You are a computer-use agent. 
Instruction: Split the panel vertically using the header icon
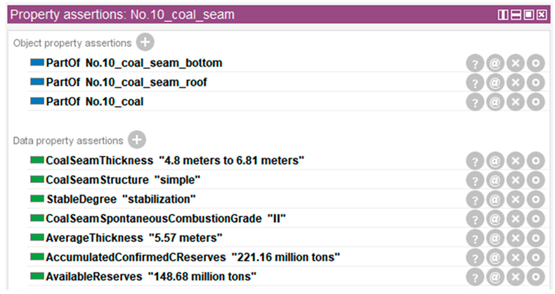tap(503, 14)
